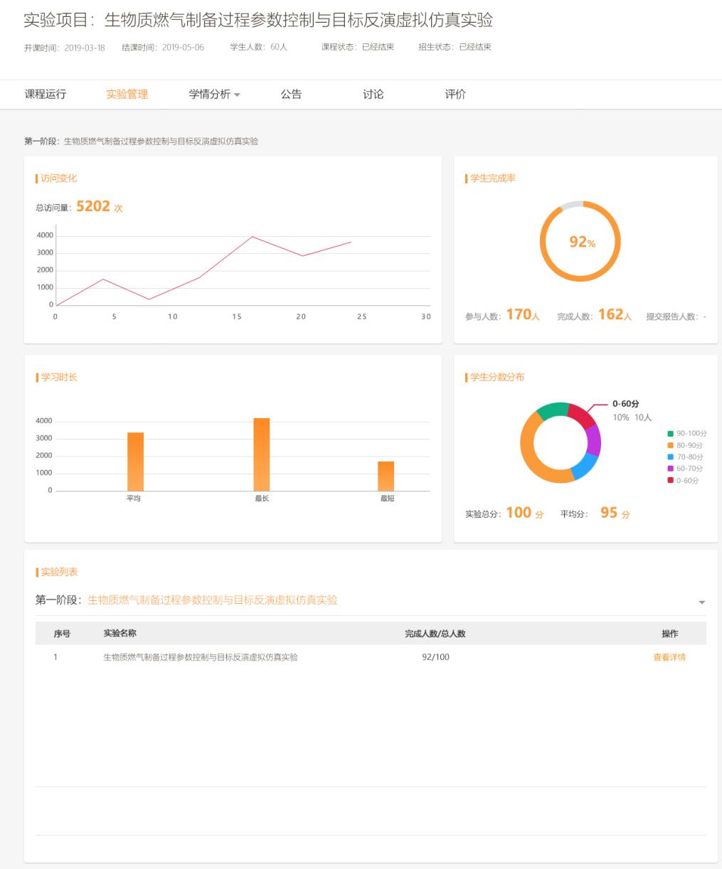Click 查看详情 link for experiment 1
The height and width of the screenshot is (869, 722).
pos(669,657)
